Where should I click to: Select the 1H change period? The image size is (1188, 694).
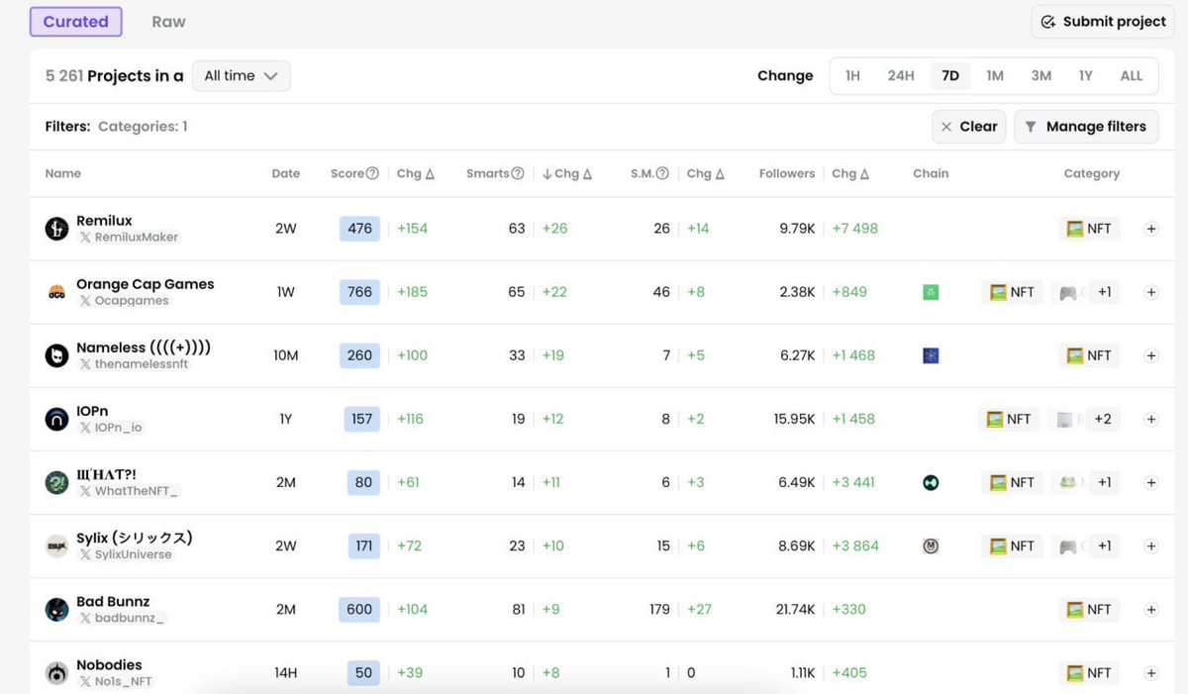852,76
